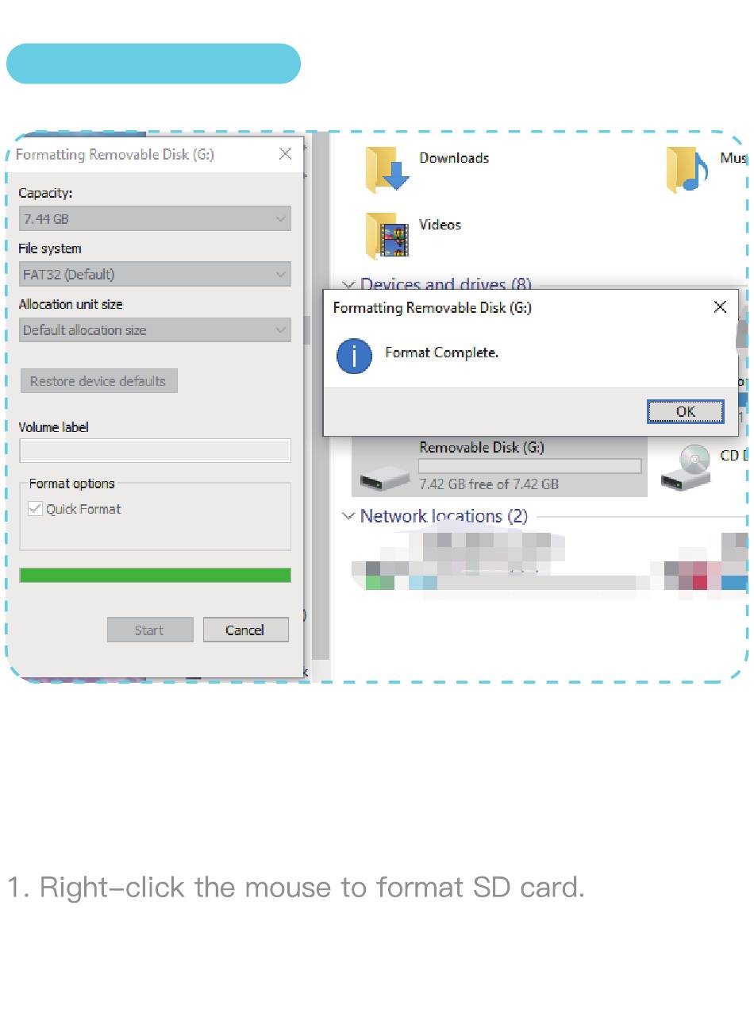The height and width of the screenshot is (1025, 754).
Task: Select the CD drive icon
Action: (x=687, y=468)
